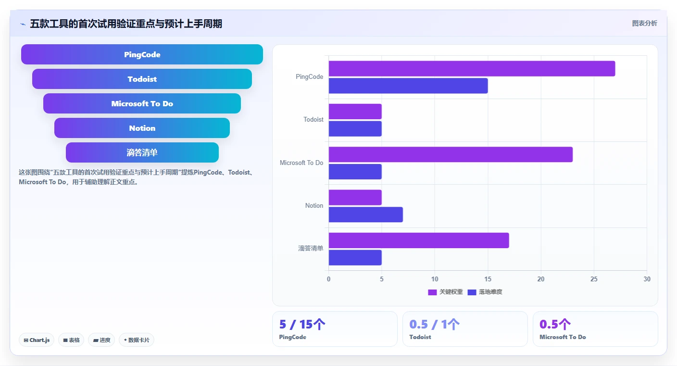Click the x-axis tick value 30

(647, 279)
